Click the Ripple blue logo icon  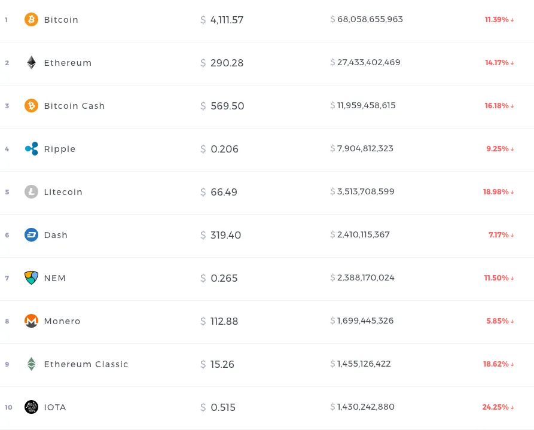click(31, 149)
